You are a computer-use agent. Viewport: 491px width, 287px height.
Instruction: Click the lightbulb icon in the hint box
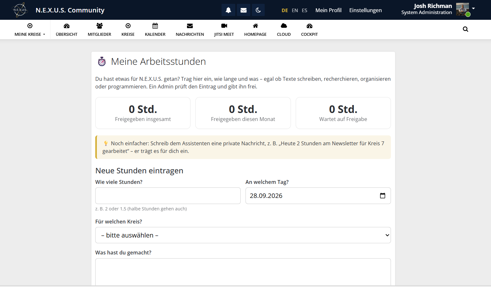(106, 143)
